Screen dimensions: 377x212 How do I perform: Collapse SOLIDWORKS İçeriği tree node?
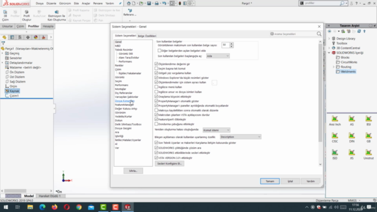click(329, 52)
